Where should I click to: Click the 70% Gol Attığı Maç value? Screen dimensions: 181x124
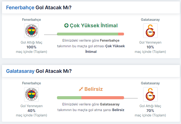[x=150, y=111]
